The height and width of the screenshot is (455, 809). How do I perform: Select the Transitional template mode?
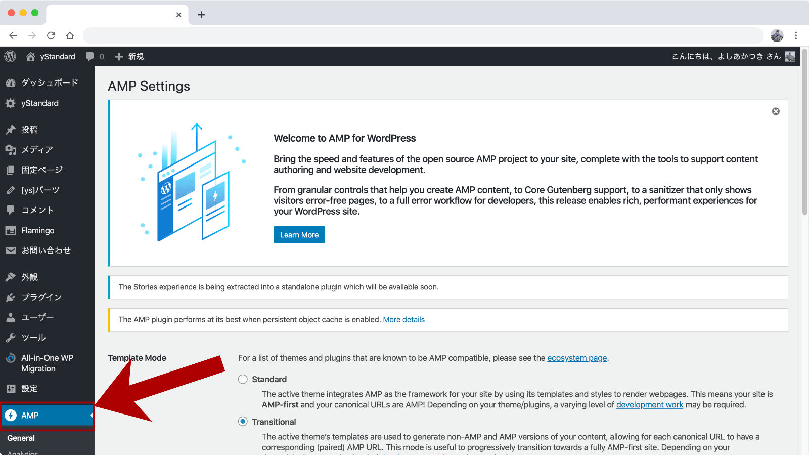coord(243,422)
